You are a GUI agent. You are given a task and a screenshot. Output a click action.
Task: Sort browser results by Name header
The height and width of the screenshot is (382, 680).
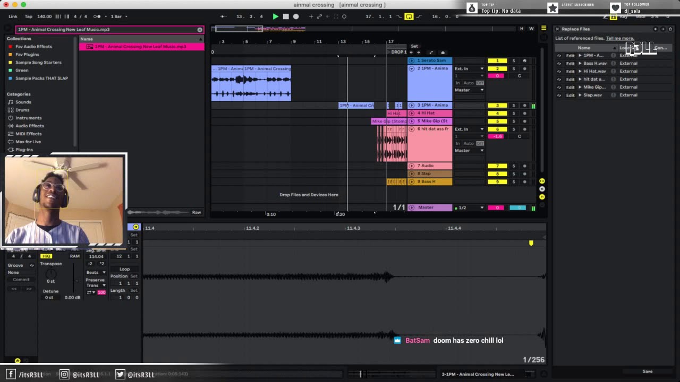141,39
